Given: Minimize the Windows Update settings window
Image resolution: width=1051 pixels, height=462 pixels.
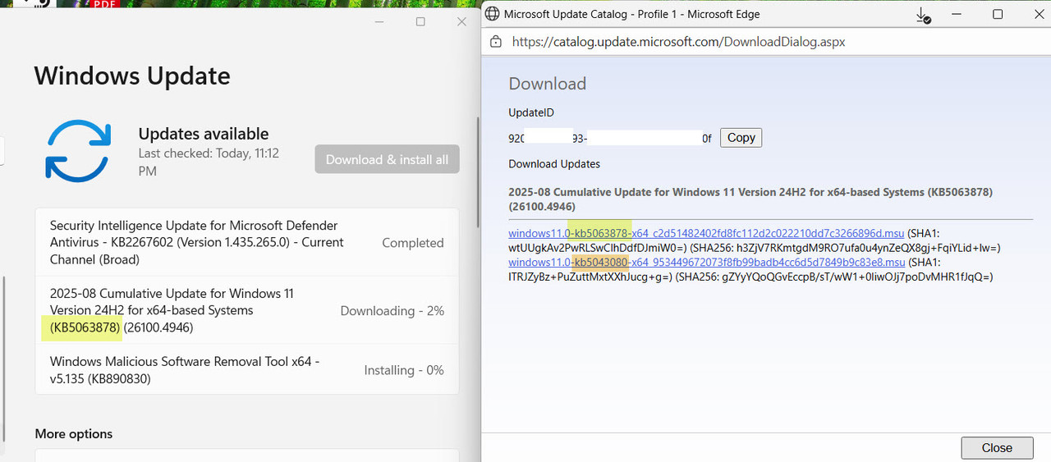Looking at the screenshot, I should 379,22.
